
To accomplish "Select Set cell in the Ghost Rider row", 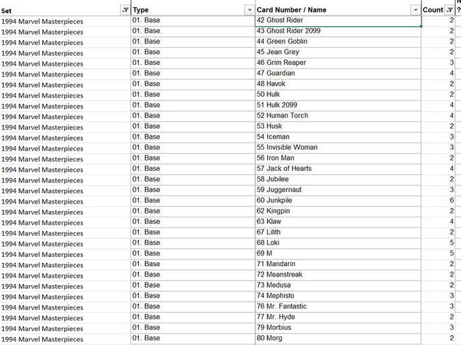I will tap(65, 21).
